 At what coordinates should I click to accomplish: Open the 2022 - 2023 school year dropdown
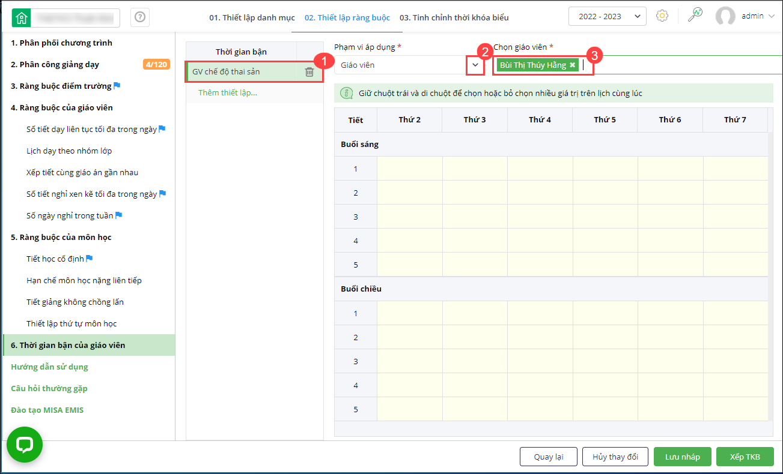point(607,17)
